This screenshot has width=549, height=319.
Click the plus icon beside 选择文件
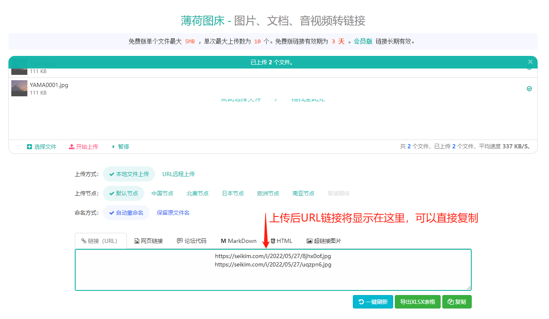click(x=29, y=147)
